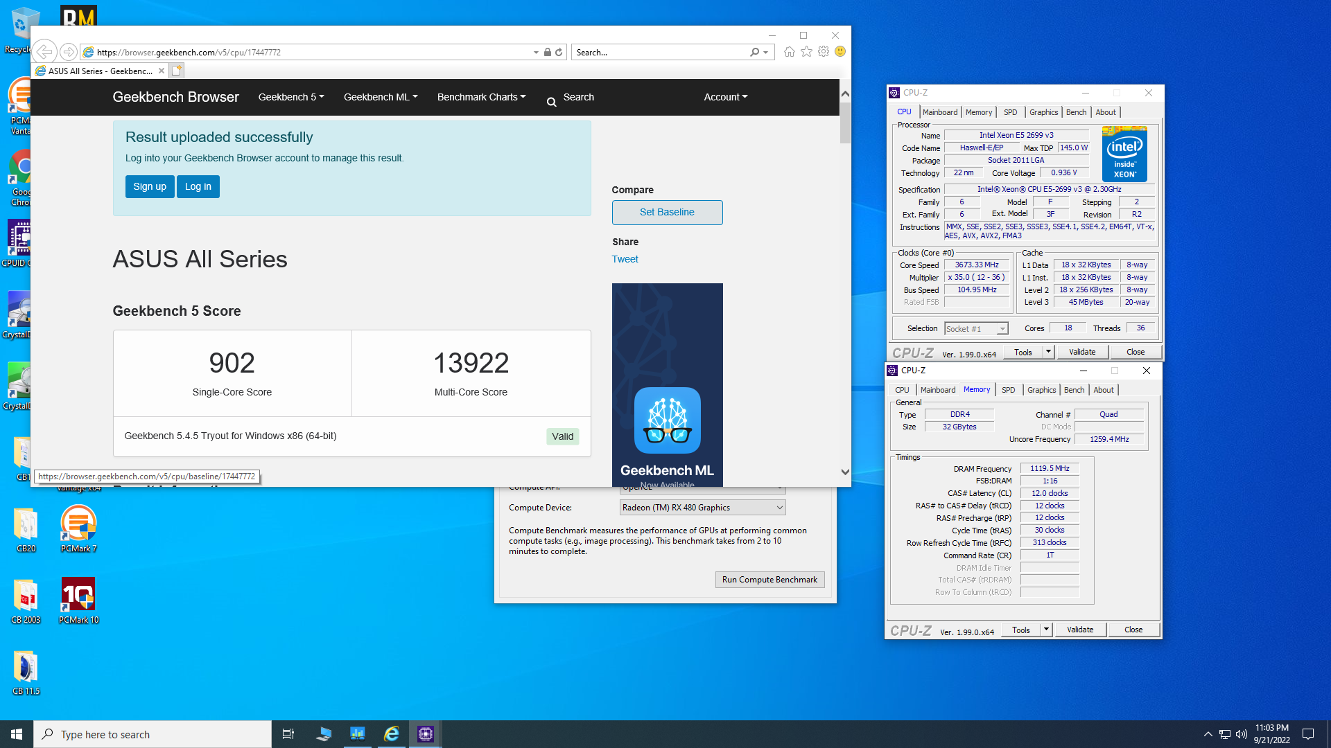The height and width of the screenshot is (748, 1331).
Task: Open the CB 2003 desktop folder
Action: (x=26, y=601)
